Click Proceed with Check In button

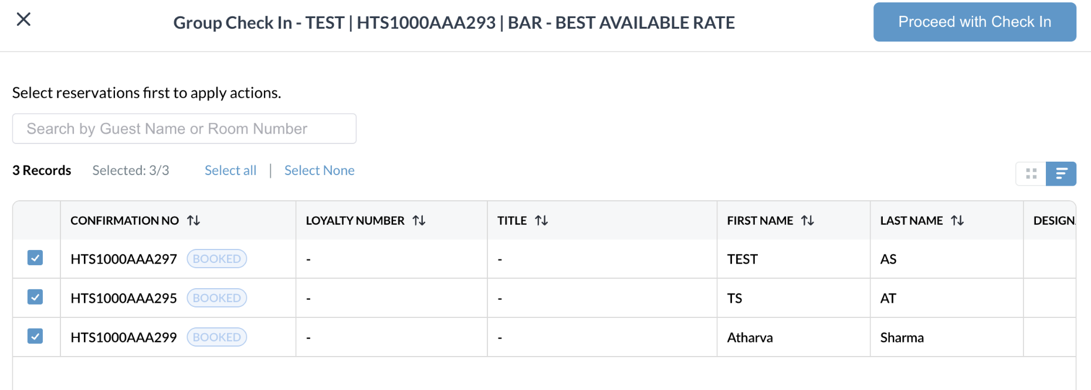[975, 22]
